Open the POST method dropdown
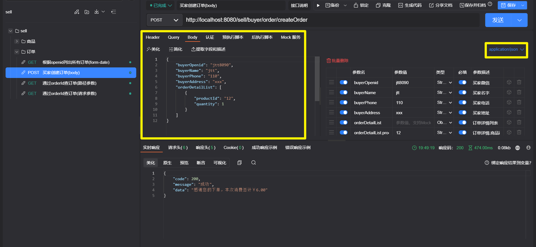 click(x=165, y=20)
